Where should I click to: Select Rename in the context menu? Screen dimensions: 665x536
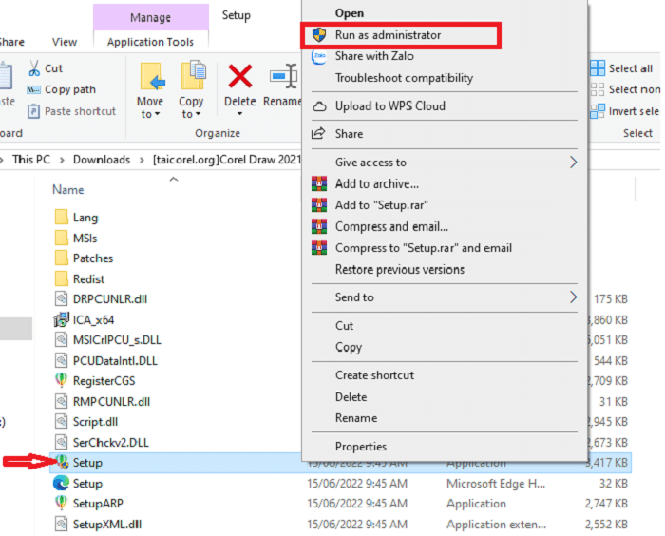pyautogui.click(x=356, y=418)
